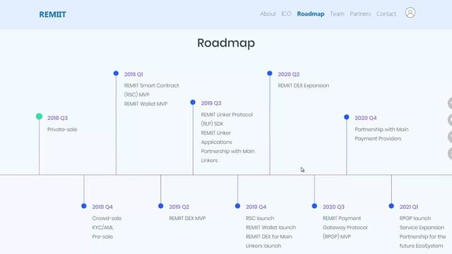Select the '2020 Q3' heading

pos(333,207)
